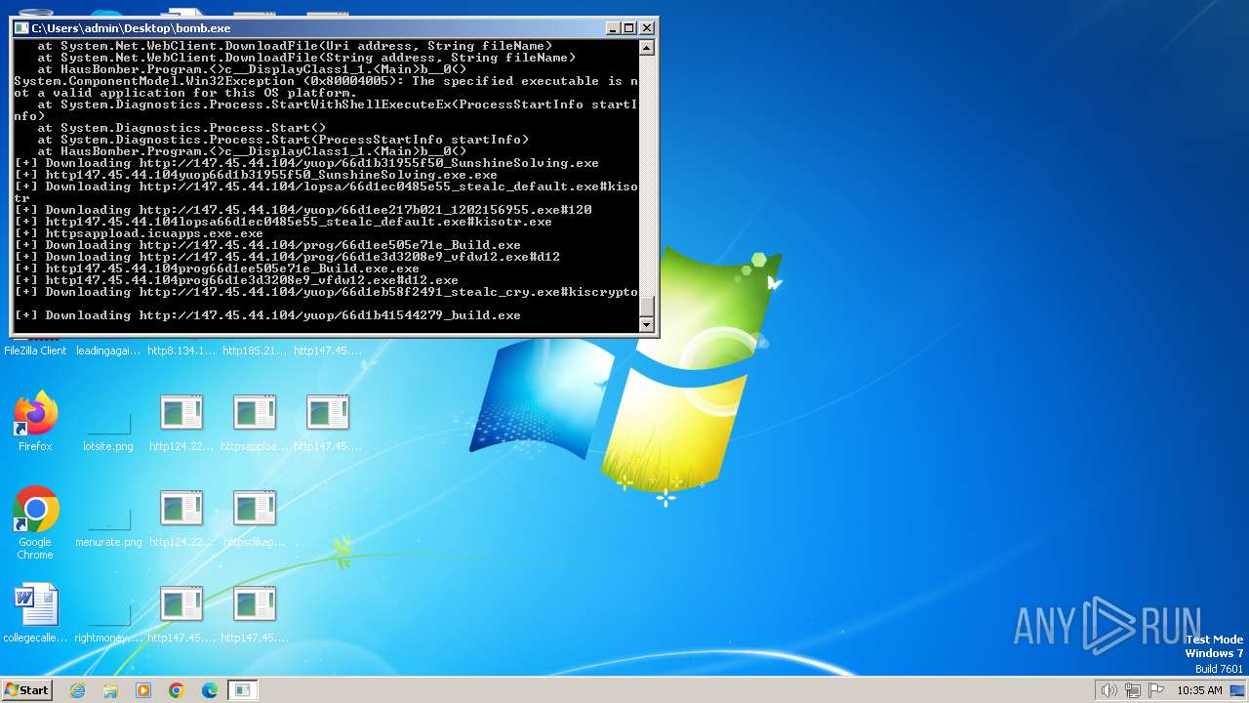The width and height of the screenshot is (1249, 703).
Task: Open the Start menu
Action: [x=27, y=689]
